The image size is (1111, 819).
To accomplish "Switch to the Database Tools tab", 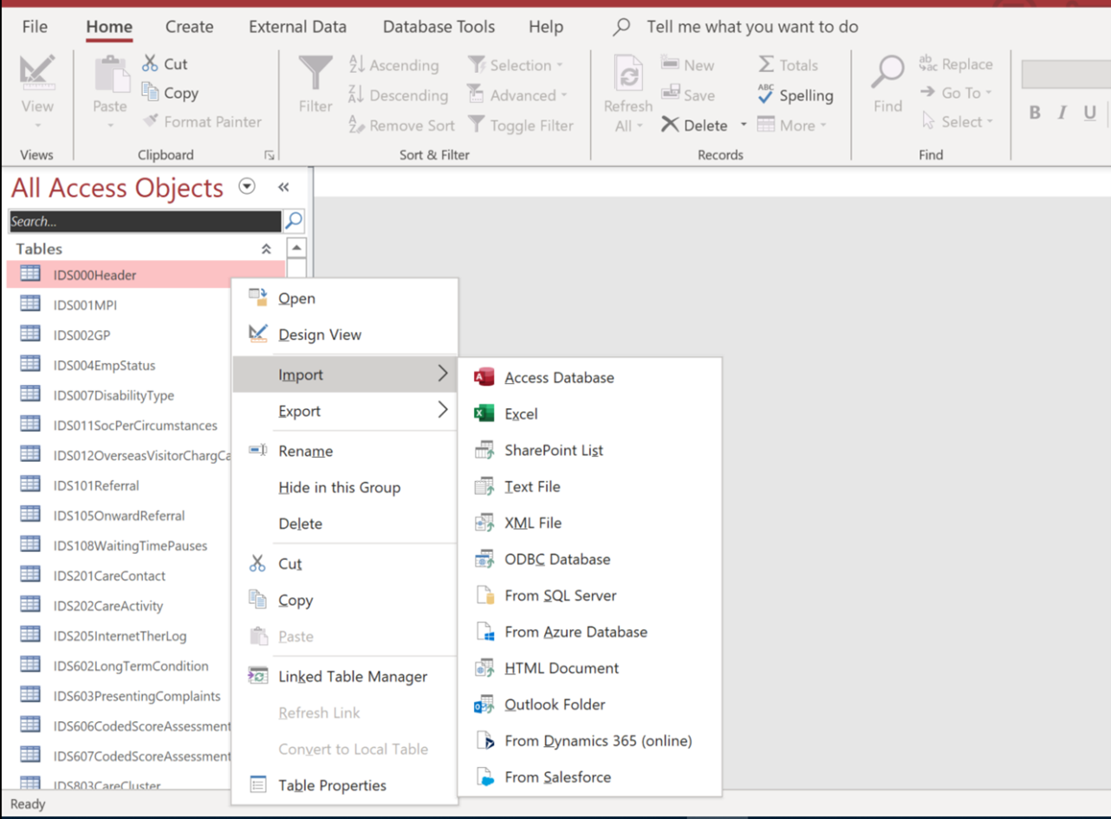I will (x=439, y=27).
